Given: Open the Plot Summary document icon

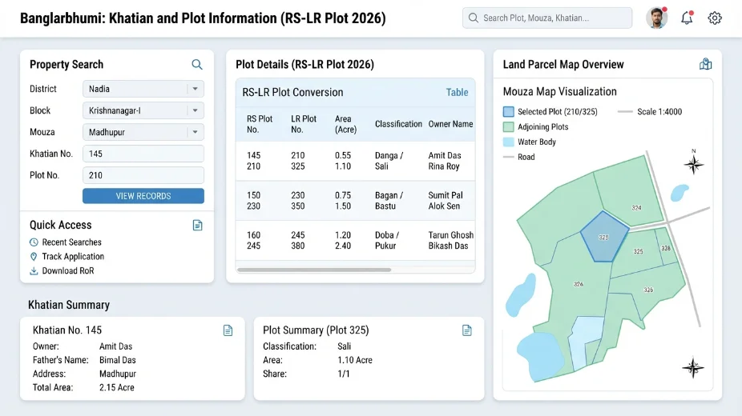Looking at the screenshot, I should click(x=466, y=330).
